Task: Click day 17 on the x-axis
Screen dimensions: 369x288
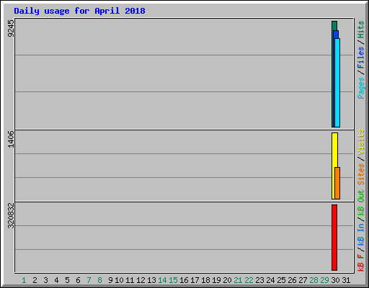Action: pos(195,280)
